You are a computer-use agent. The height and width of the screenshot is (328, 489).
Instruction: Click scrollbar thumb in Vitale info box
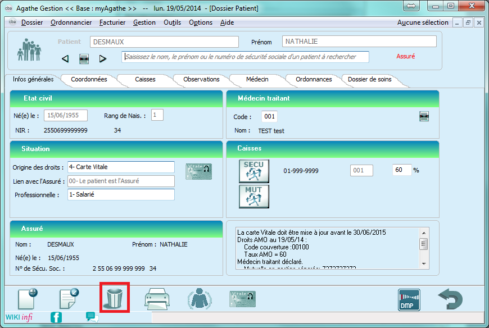[x=423, y=244]
